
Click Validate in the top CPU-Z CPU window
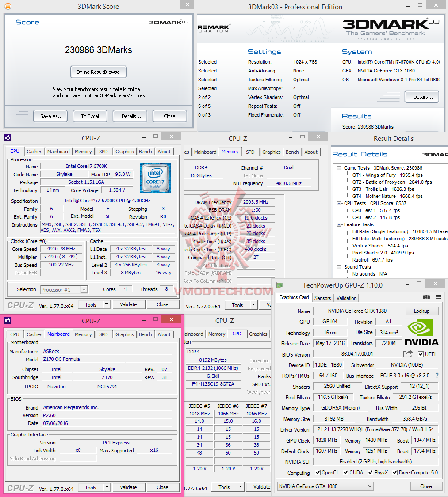pyautogui.click(x=129, y=304)
